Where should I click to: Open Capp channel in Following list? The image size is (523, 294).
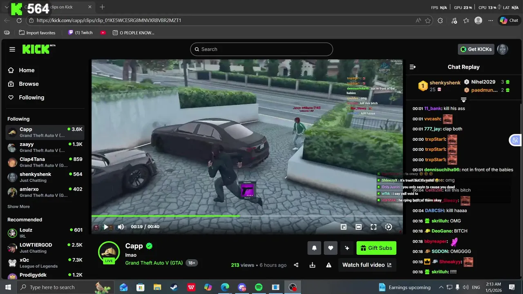(45, 132)
